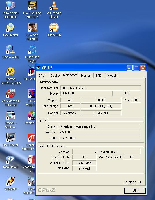Click Transfer Rate 4x value
Screen dimensions: 155x200
[84, 157]
